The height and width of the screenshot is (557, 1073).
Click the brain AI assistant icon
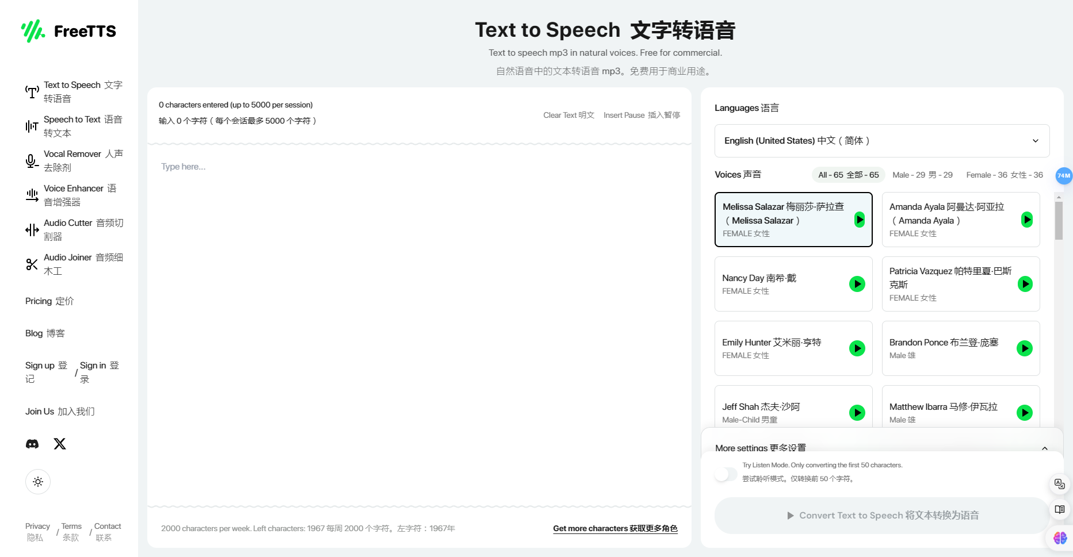pos(1060,538)
